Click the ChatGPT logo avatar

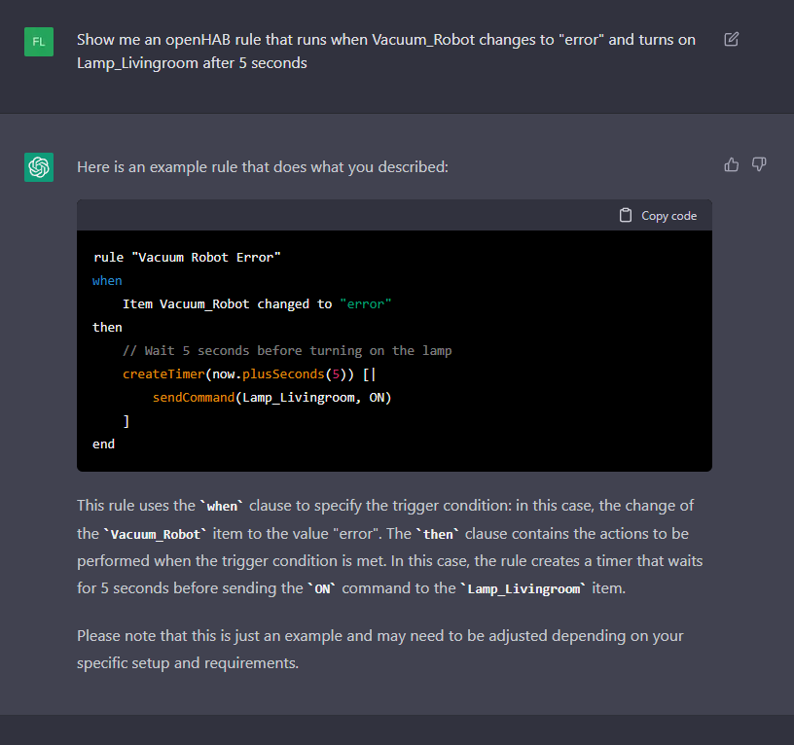coord(39,167)
